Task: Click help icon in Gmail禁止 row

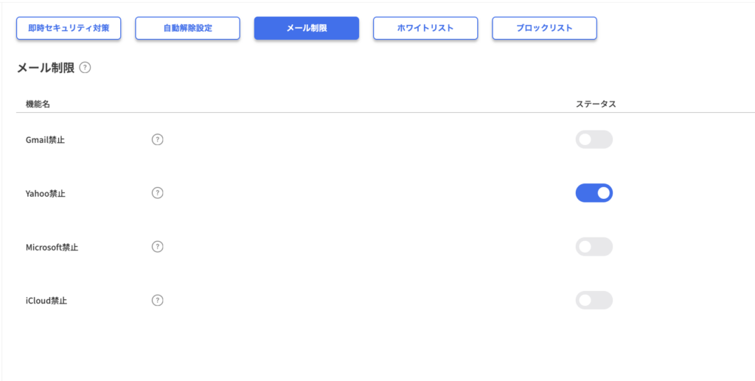Action: 158,139
